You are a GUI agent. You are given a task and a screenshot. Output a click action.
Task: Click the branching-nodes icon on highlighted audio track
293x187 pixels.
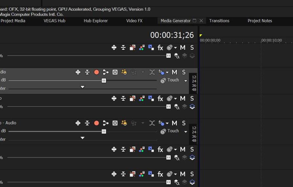(106, 72)
